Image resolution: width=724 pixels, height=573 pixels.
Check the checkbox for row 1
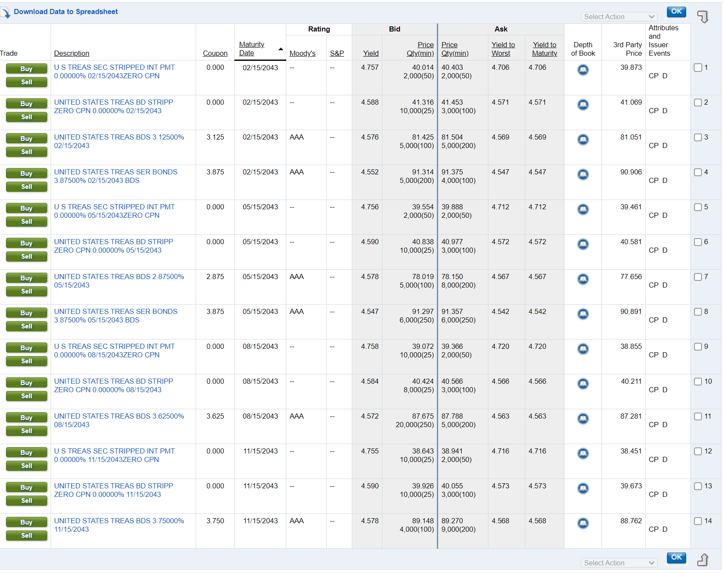(x=698, y=68)
